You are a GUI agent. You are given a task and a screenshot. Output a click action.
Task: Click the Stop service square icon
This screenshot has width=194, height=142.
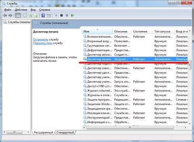[62, 16]
